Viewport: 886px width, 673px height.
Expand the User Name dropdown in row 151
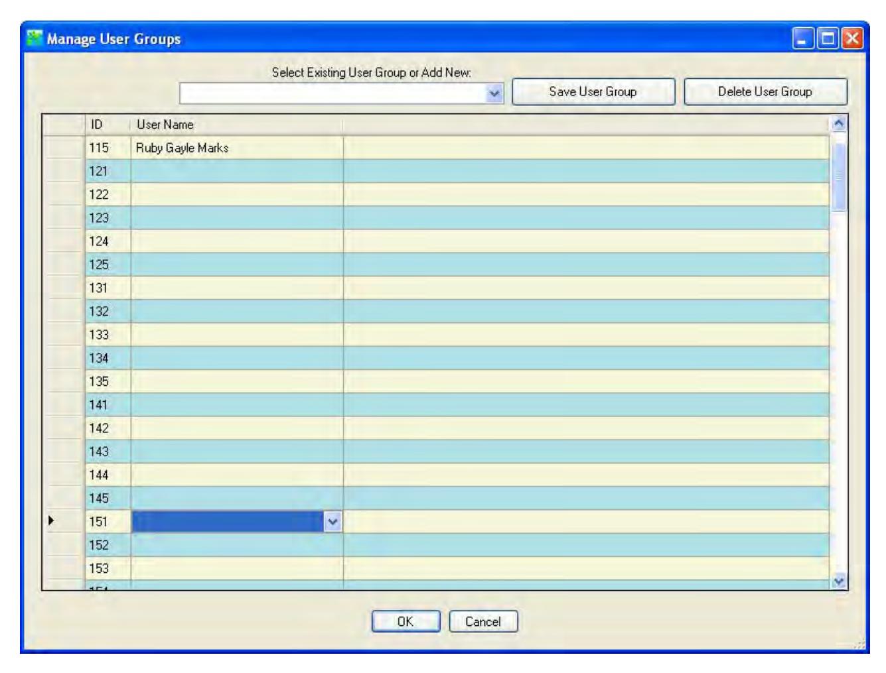click(333, 522)
